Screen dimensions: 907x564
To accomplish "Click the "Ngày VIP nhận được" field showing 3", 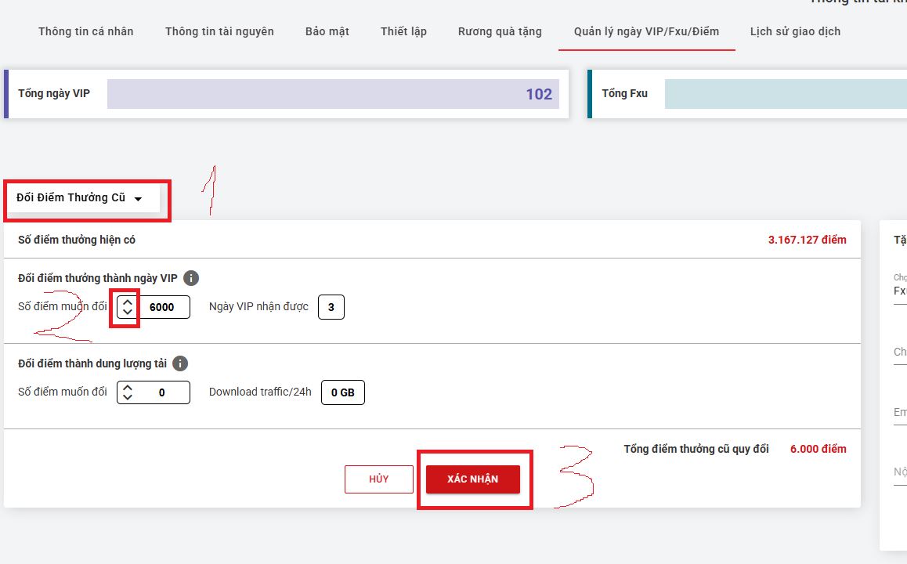I will pyautogui.click(x=331, y=307).
